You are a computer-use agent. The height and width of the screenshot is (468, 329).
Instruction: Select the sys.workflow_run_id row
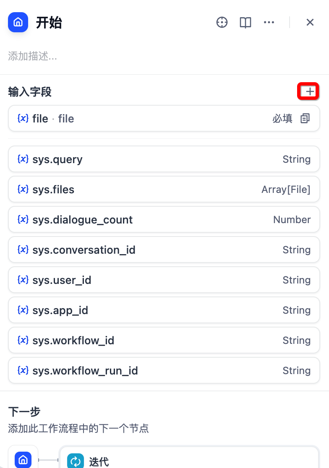164,370
